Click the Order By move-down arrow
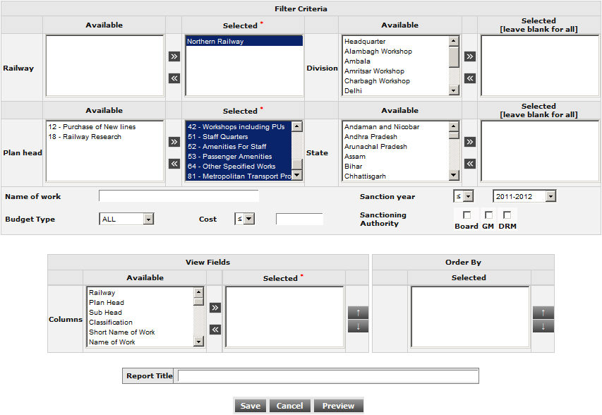This screenshot has width=602, height=415. coord(543,326)
